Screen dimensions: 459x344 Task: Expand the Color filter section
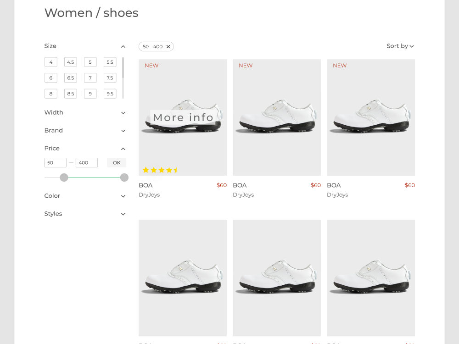123,196
